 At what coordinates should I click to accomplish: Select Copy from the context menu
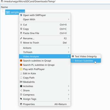45,29
